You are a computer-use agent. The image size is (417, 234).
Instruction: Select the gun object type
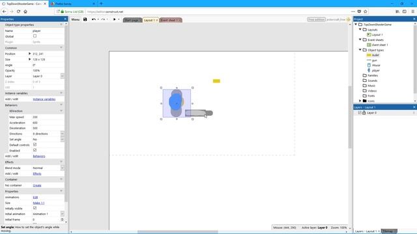click(x=375, y=60)
